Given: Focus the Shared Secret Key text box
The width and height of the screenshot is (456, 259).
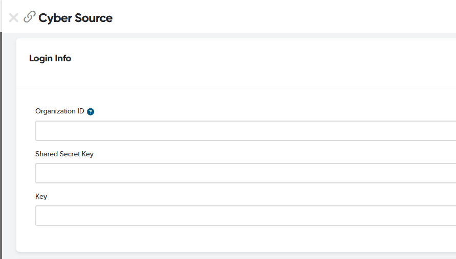Looking at the screenshot, I should [245, 173].
